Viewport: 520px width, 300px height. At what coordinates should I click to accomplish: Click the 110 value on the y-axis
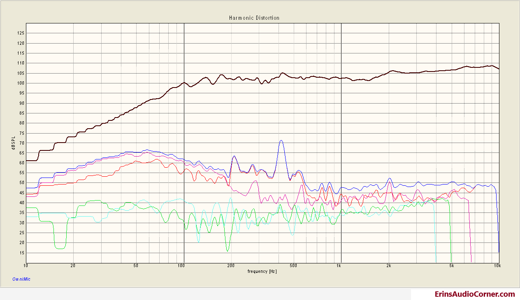[x=21, y=63]
